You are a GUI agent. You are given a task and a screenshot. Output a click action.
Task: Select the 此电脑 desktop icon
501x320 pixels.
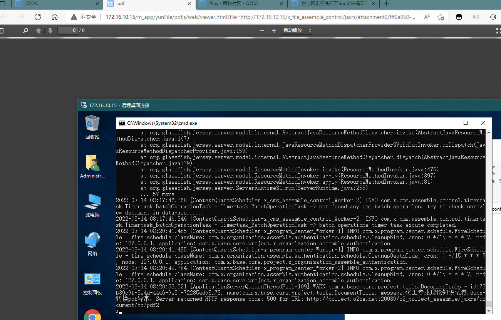(x=92, y=205)
